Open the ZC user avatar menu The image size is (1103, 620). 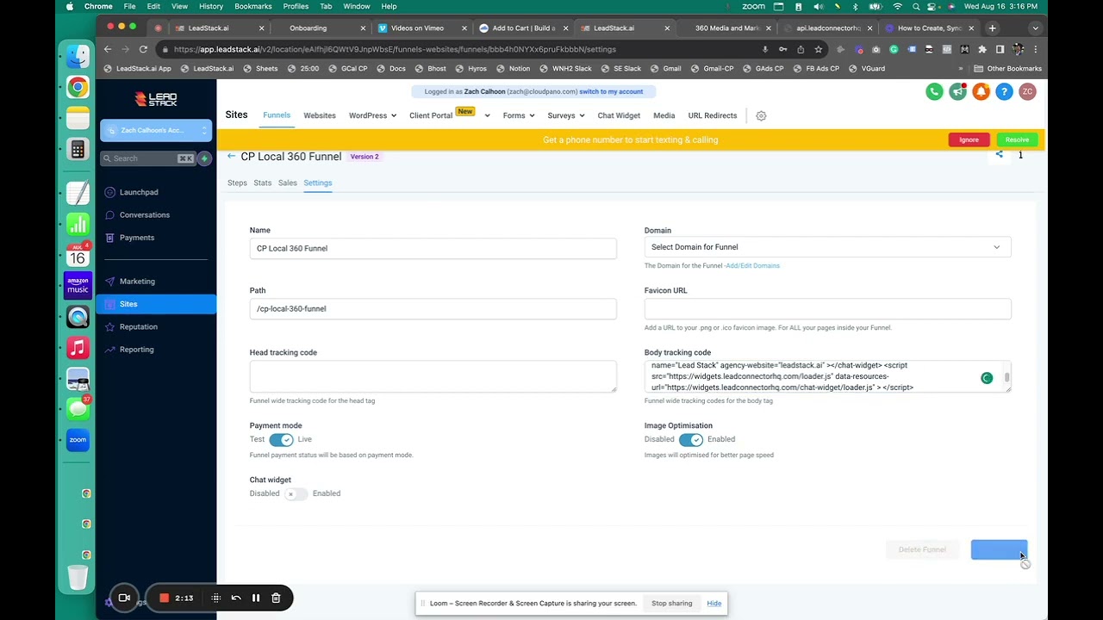(1027, 91)
